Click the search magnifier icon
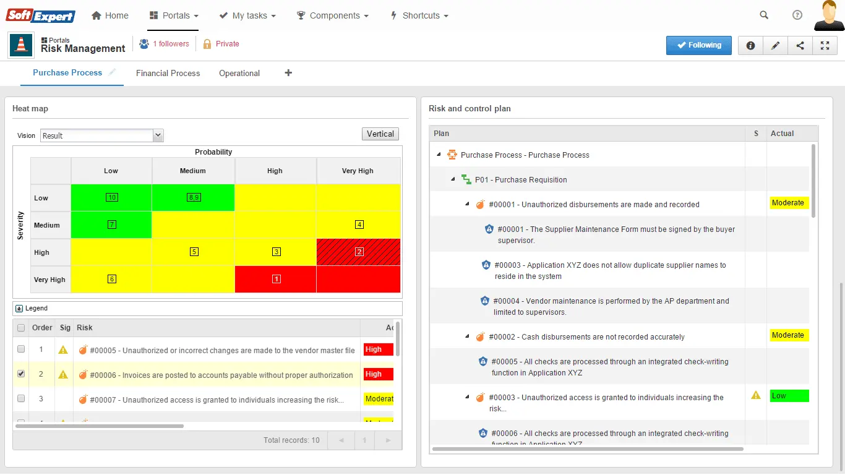The height and width of the screenshot is (475, 845). [764, 15]
